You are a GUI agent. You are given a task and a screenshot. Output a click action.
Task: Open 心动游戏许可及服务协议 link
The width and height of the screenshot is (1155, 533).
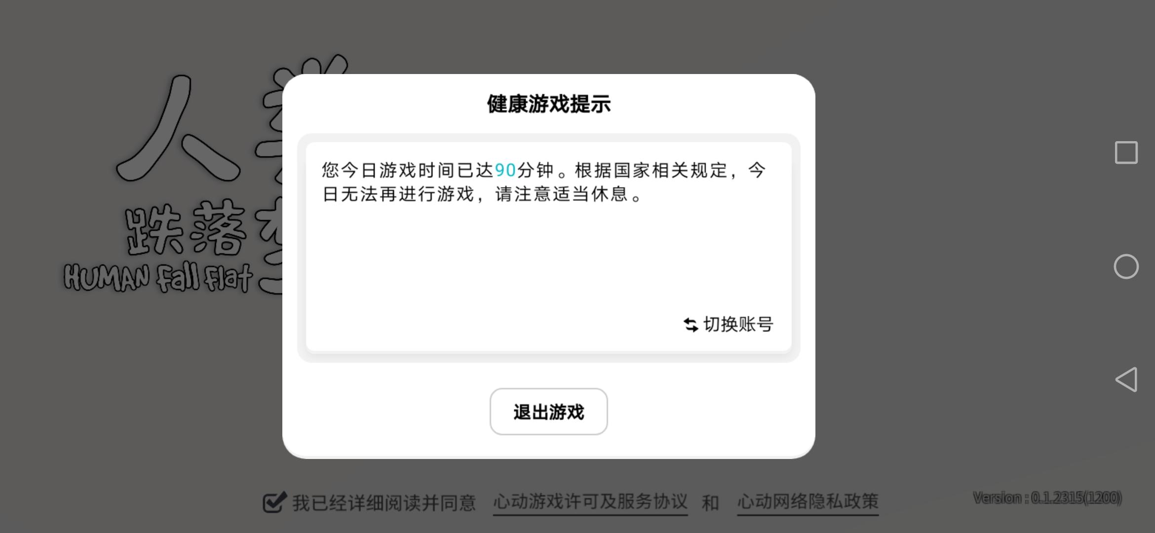590,502
